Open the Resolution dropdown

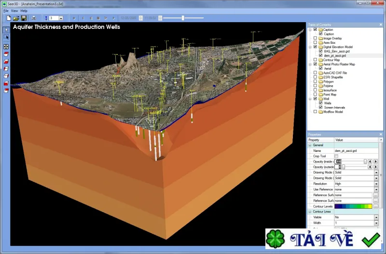click(376, 184)
